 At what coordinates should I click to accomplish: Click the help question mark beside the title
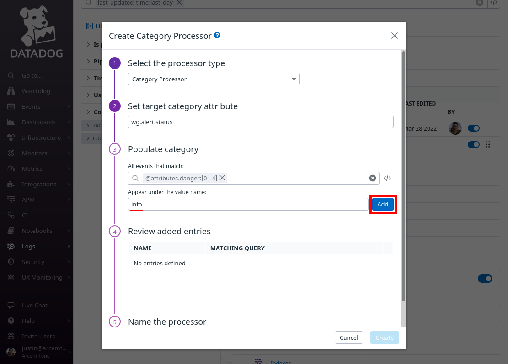217,35
